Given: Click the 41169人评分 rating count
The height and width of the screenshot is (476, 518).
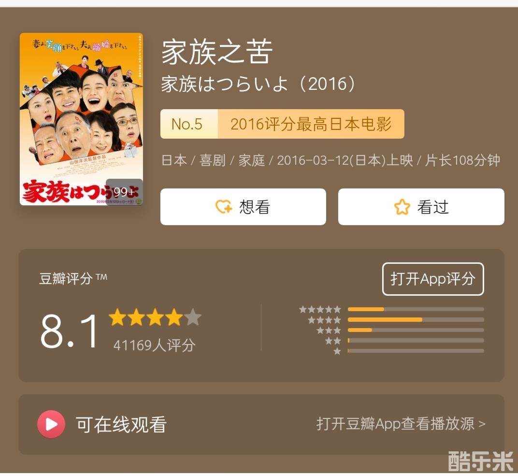Looking at the screenshot, I should point(154,345).
